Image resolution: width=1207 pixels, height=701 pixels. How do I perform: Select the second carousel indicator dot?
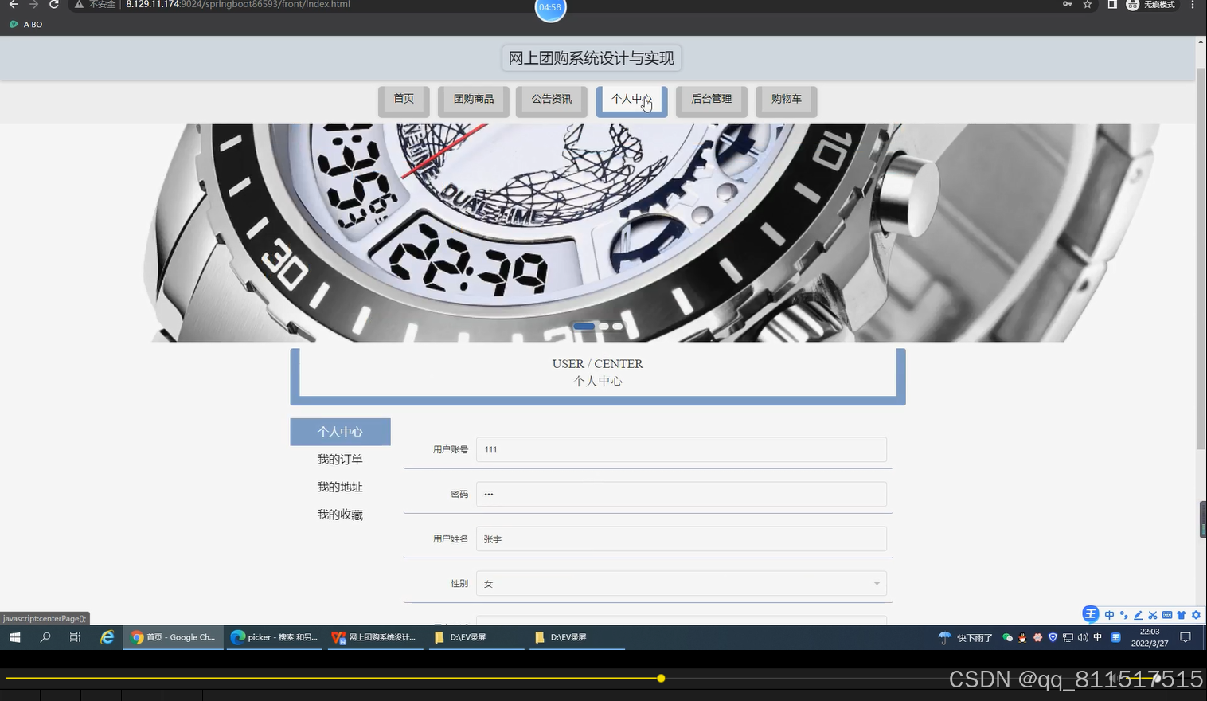pos(603,327)
